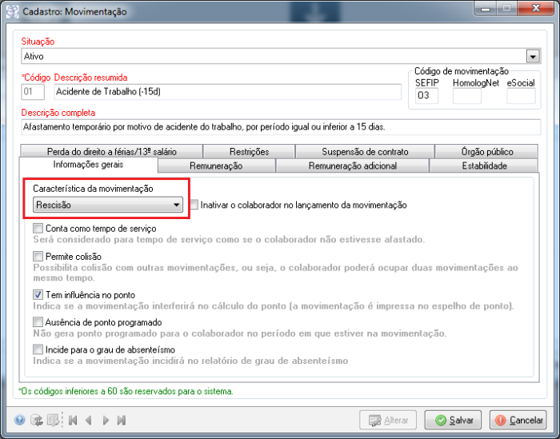The image size is (560, 439).
Task: Switch to the Remuneração tab
Action: [216, 166]
